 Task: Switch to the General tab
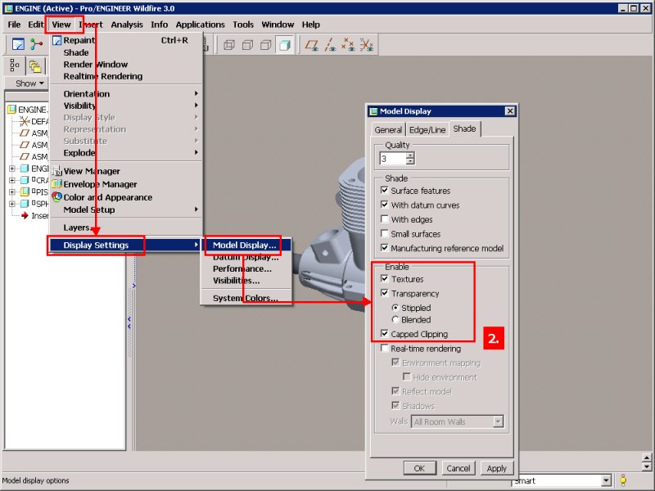[x=388, y=130]
